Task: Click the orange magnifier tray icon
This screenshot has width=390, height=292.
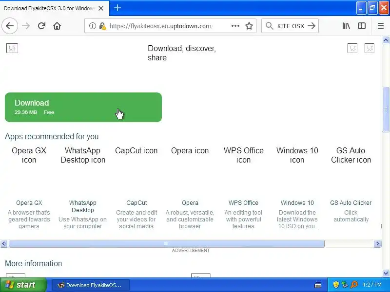Action: (x=354, y=285)
